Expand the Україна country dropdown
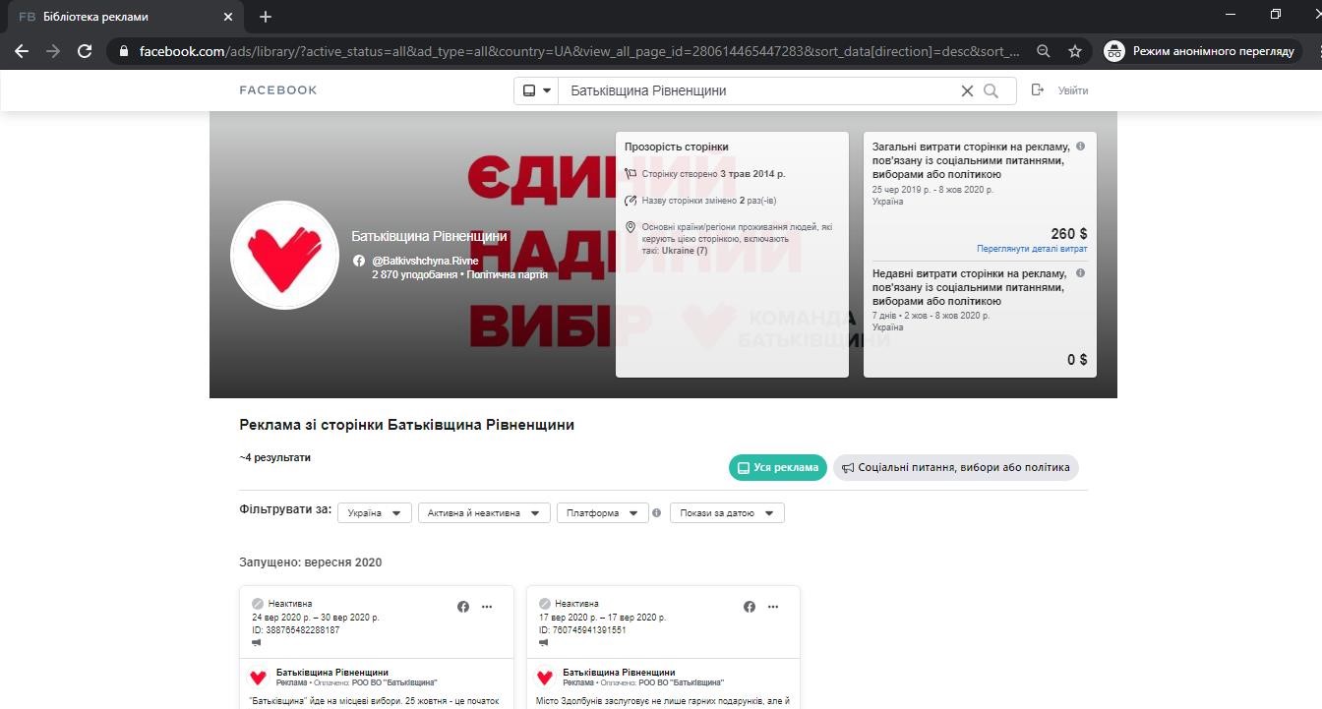 pyautogui.click(x=375, y=513)
